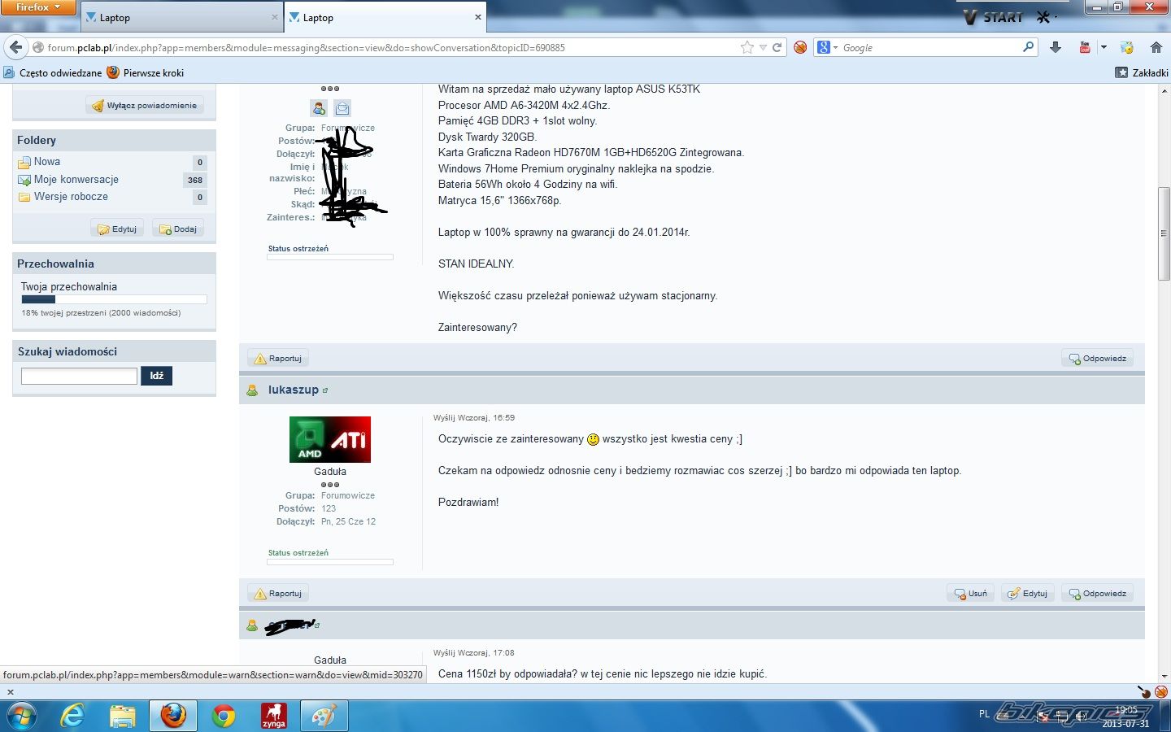Viewport: 1171px width, 732px height.
Task: Click Odpowiedz on lukaszup's message
Action: [x=1097, y=594]
